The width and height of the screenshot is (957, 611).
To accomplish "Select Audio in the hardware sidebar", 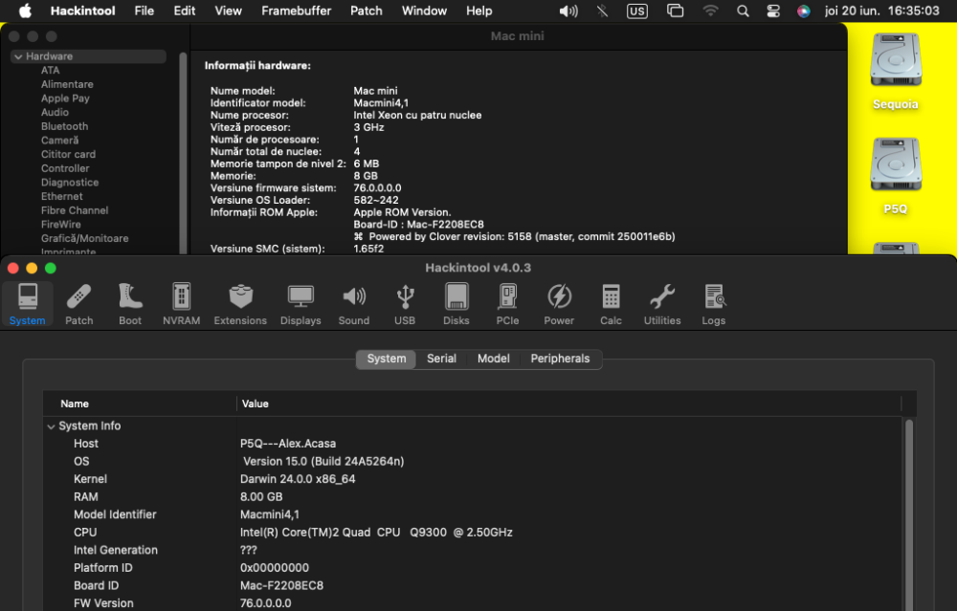I will click(x=55, y=112).
